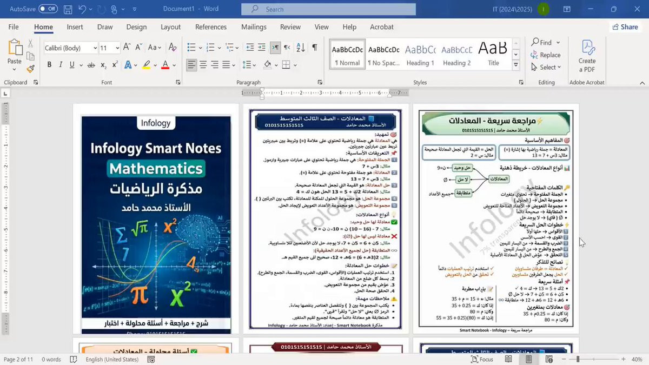The width and height of the screenshot is (649, 365).
Task: Toggle Print Layout view in status bar
Action: pos(528,359)
